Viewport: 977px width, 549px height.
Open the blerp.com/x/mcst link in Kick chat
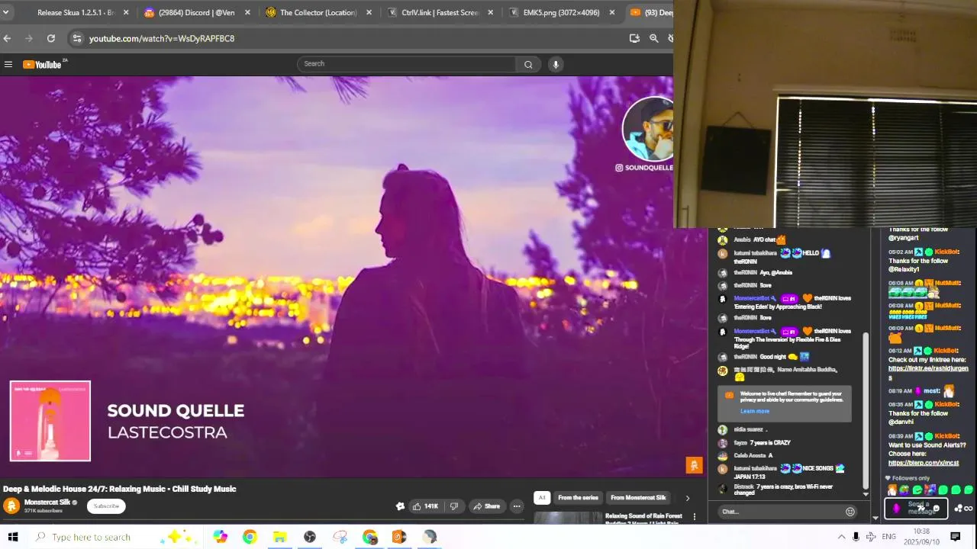[x=923, y=463]
